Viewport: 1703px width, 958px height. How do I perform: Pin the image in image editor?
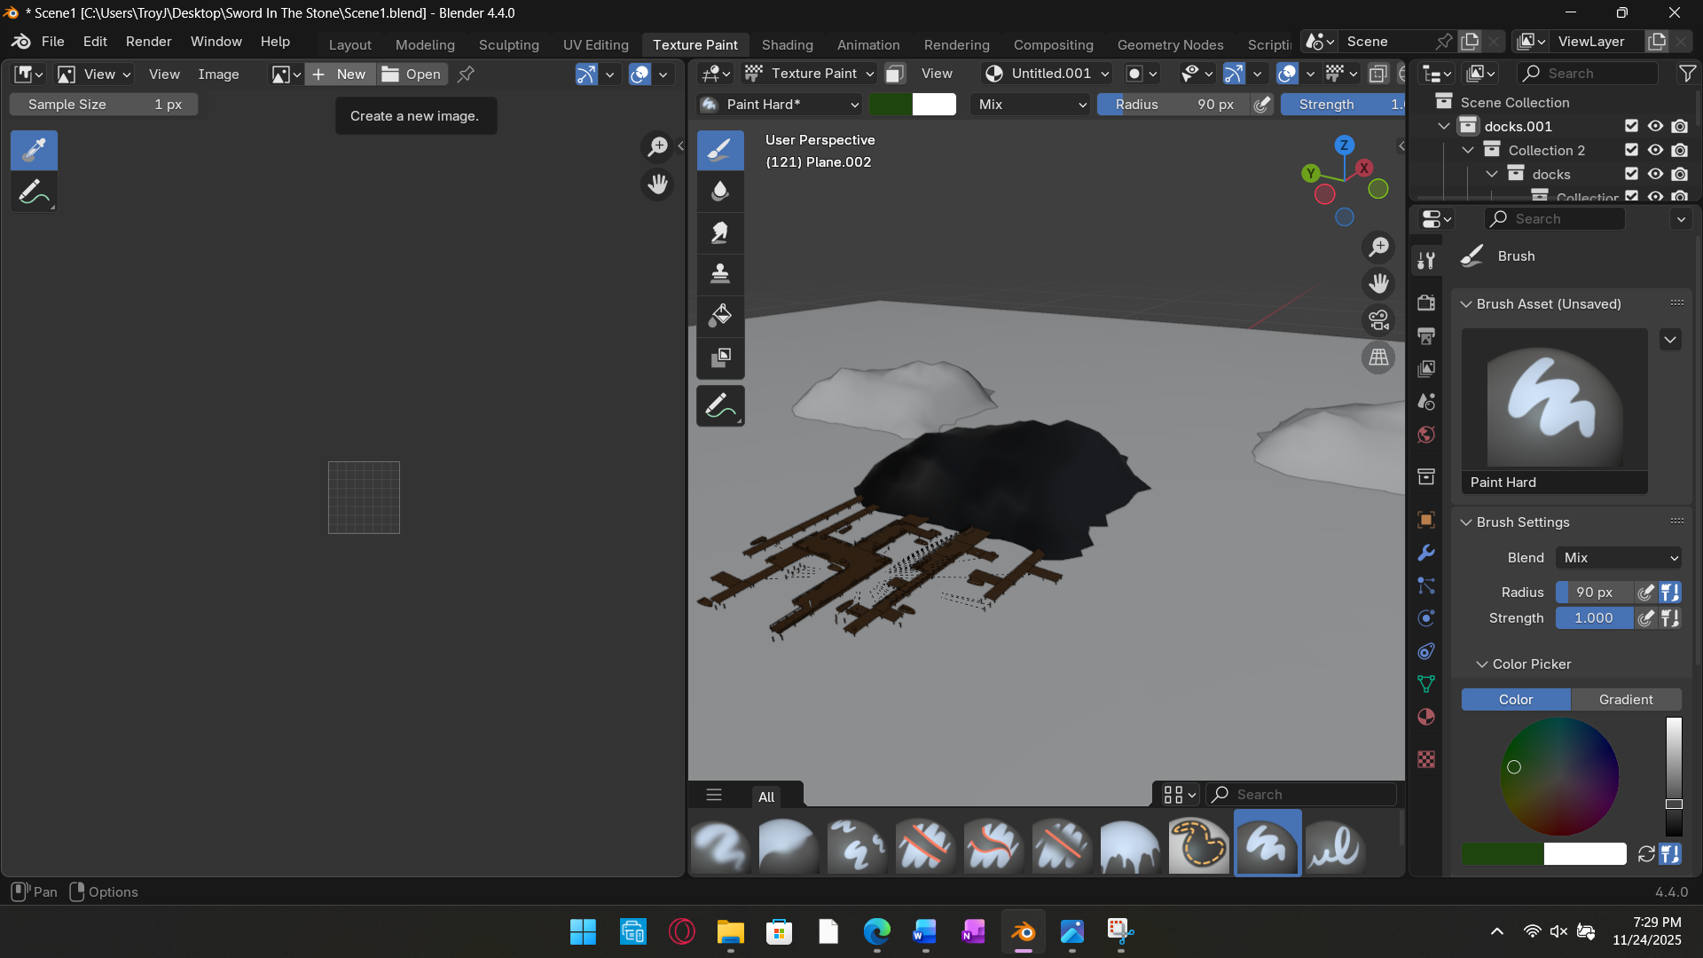pyautogui.click(x=466, y=74)
